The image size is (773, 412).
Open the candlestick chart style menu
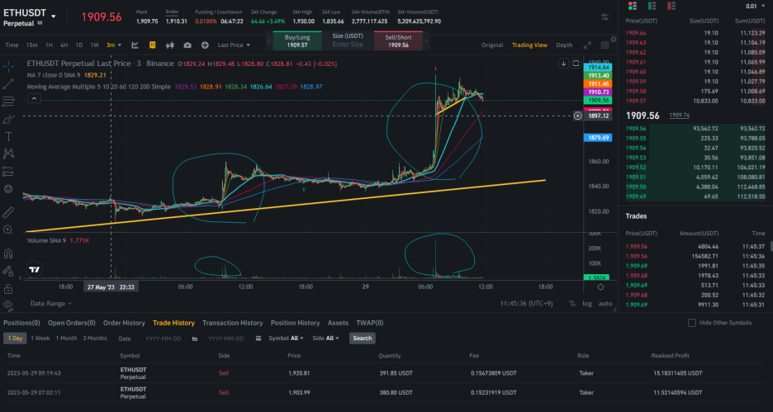pyautogui.click(x=170, y=45)
